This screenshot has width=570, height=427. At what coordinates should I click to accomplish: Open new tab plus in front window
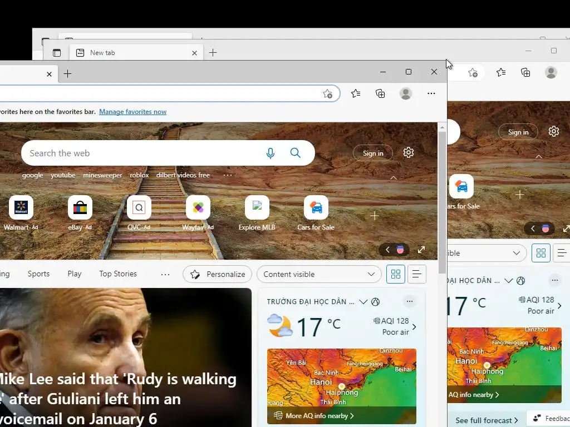[x=67, y=74]
